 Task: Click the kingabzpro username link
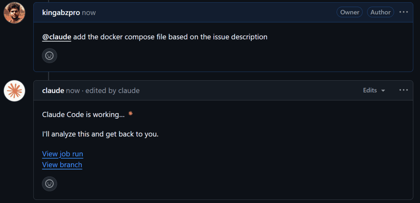(x=61, y=13)
